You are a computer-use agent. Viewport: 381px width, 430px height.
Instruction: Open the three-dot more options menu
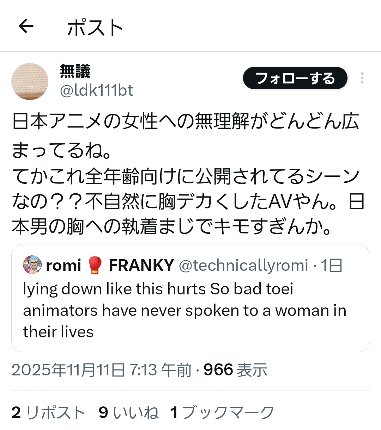362,78
